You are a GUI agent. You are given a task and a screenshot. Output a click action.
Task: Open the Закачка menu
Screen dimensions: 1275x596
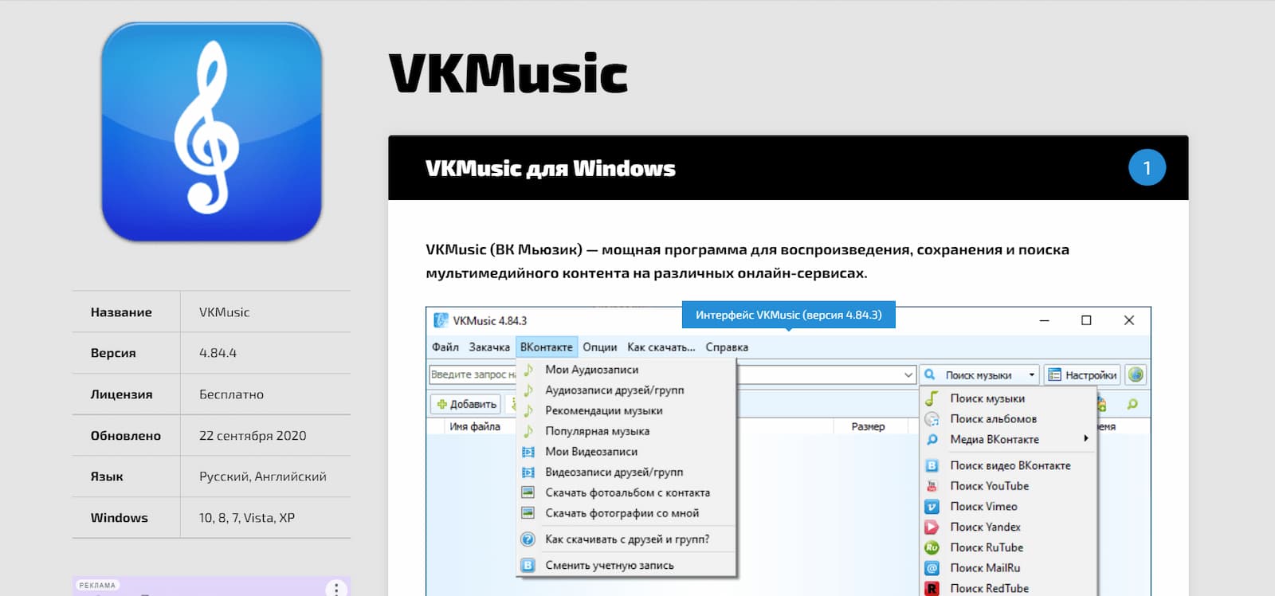click(x=489, y=347)
